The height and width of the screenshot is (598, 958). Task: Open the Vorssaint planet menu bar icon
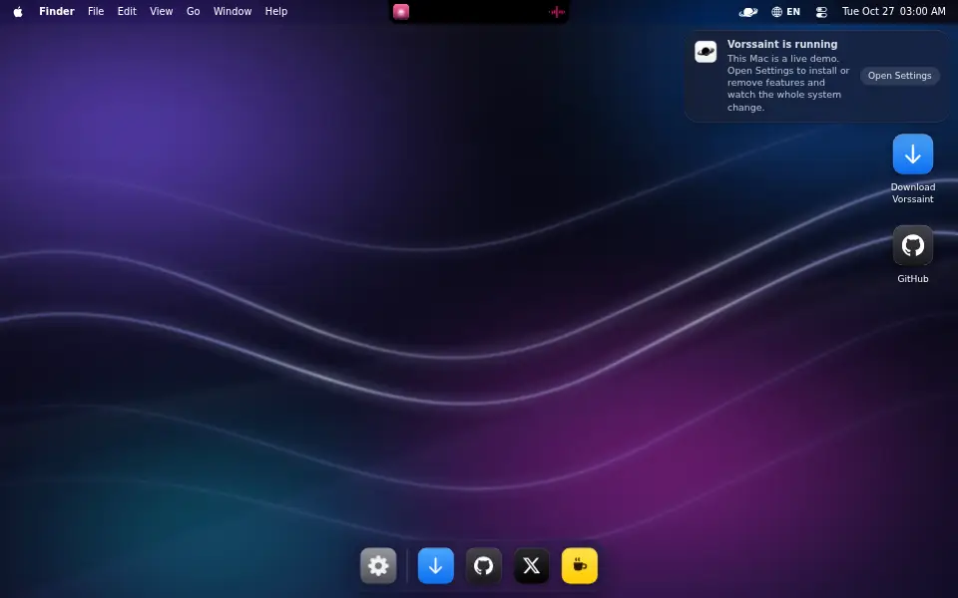pyautogui.click(x=747, y=12)
